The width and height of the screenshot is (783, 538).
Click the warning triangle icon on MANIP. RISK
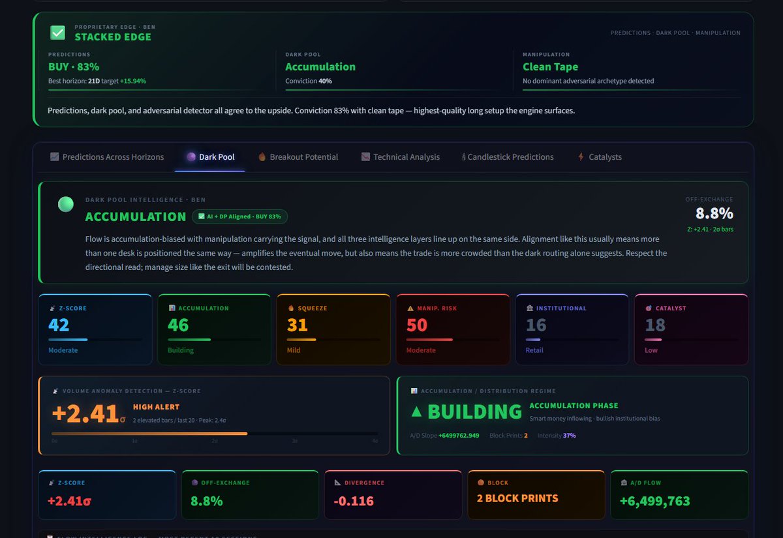pyautogui.click(x=410, y=308)
